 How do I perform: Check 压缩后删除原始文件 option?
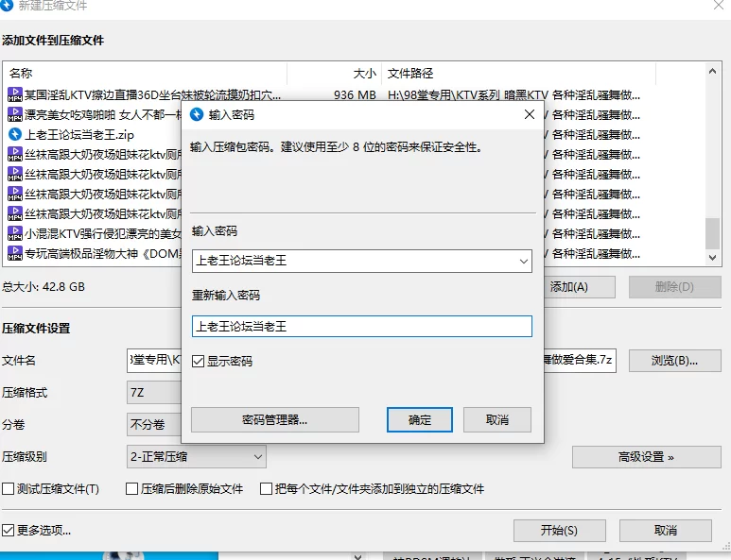pyautogui.click(x=132, y=489)
